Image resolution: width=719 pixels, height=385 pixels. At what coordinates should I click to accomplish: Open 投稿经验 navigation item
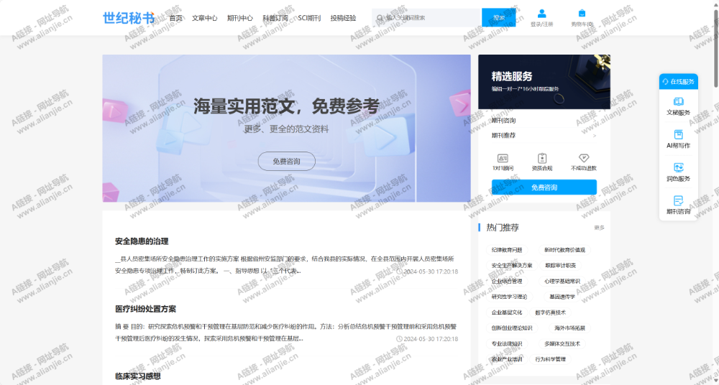(x=343, y=18)
